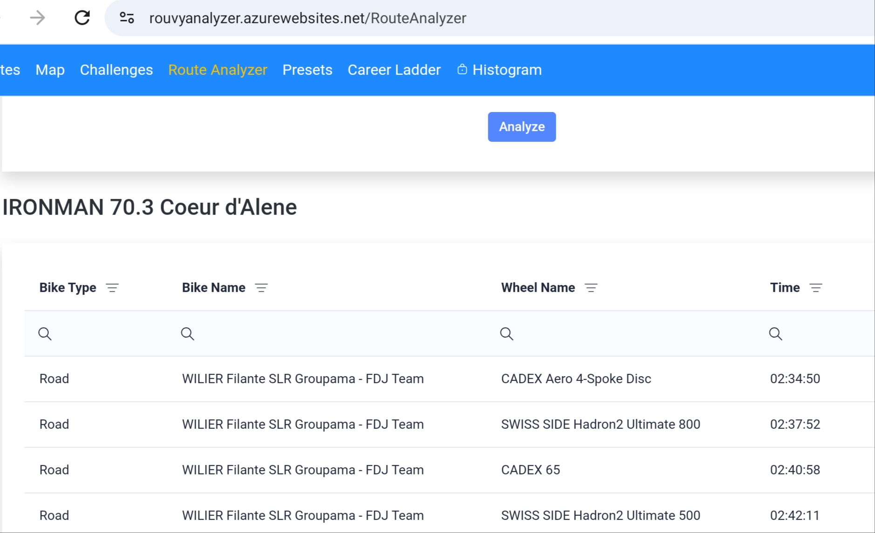Click WILIER Filante bike name in 02:34:50 row
The height and width of the screenshot is (533, 875).
(303, 379)
